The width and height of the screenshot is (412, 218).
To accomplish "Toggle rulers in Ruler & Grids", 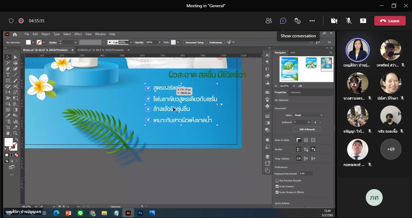I will click(299, 140).
